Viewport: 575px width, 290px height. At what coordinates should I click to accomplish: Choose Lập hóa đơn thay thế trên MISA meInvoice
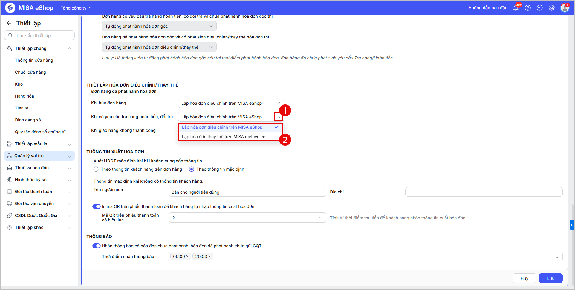[x=230, y=137]
